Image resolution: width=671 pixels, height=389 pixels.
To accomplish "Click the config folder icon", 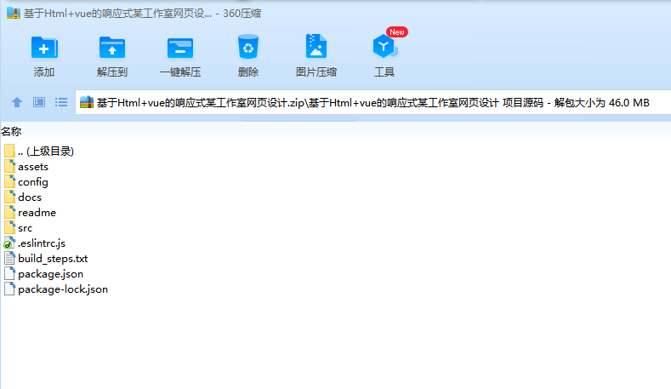I will [10, 181].
